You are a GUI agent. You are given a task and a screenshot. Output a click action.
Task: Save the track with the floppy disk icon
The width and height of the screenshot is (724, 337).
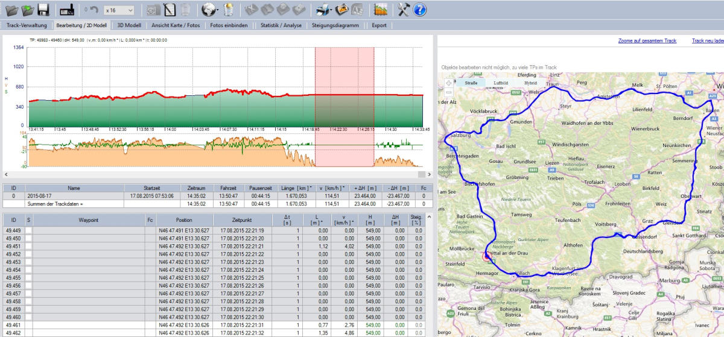[x=43, y=10]
